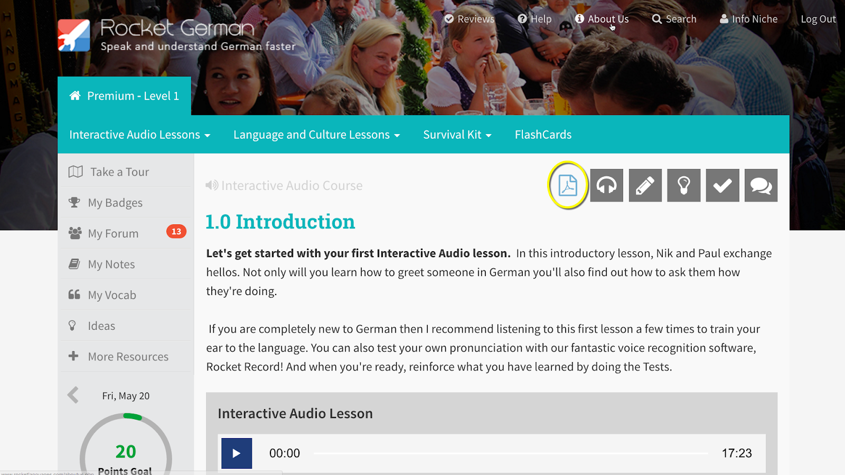
Task: Click the 1.0 Introduction heading
Action: coord(280,222)
